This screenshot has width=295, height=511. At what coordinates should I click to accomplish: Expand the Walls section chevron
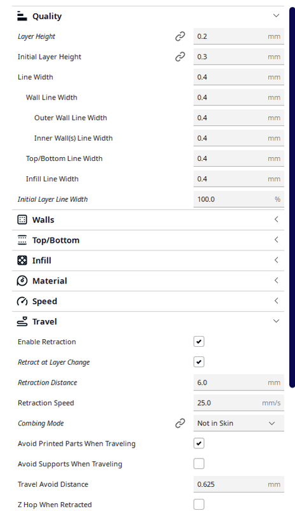(x=276, y=219)
